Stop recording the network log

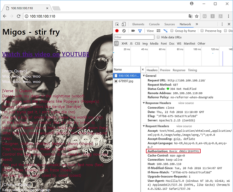pos(117,31)
